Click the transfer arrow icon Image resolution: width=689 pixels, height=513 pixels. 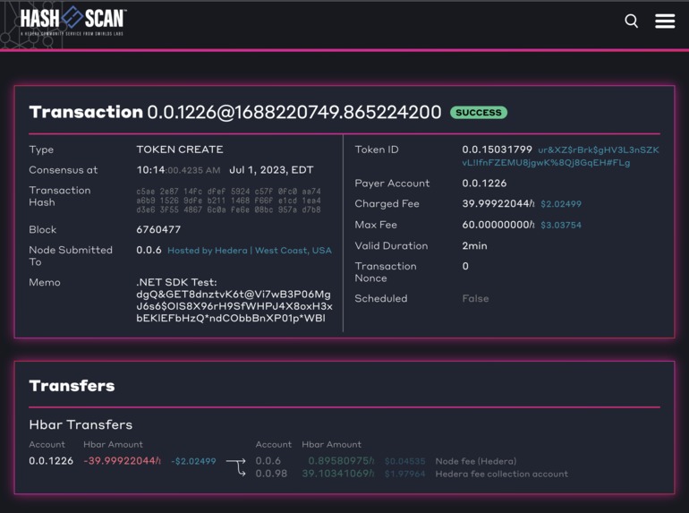coord(236,467)
